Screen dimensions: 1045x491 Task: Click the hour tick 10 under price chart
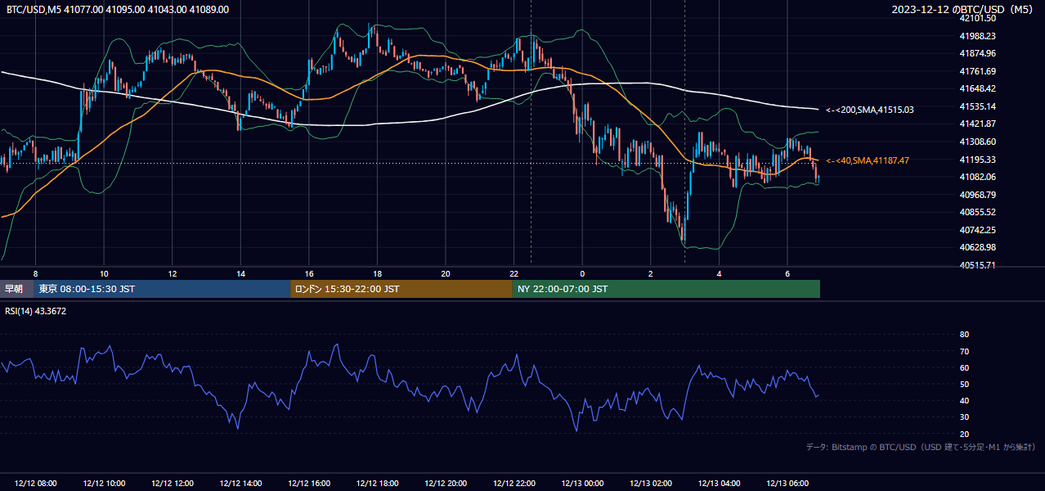(104, 273)
